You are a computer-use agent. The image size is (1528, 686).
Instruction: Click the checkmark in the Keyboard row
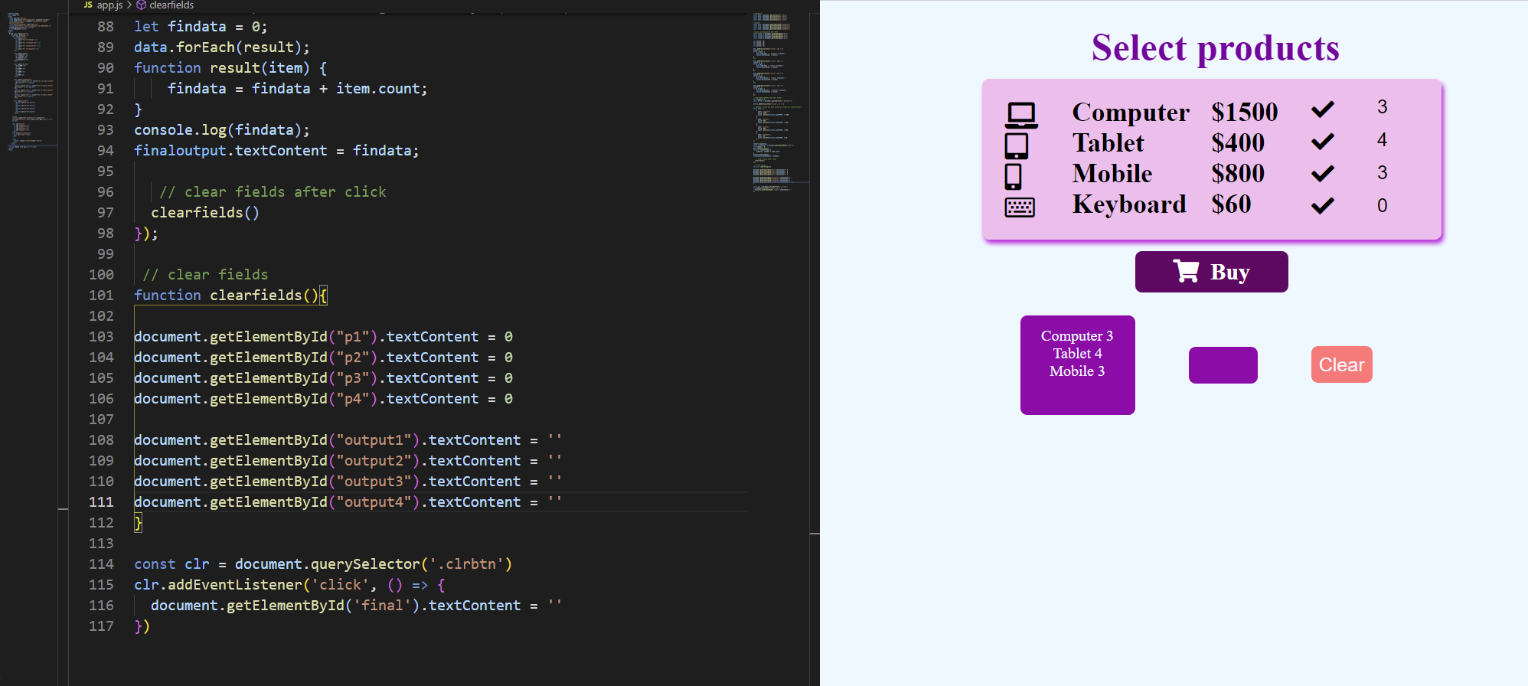pyautogui.click(x=1323, y=205)
